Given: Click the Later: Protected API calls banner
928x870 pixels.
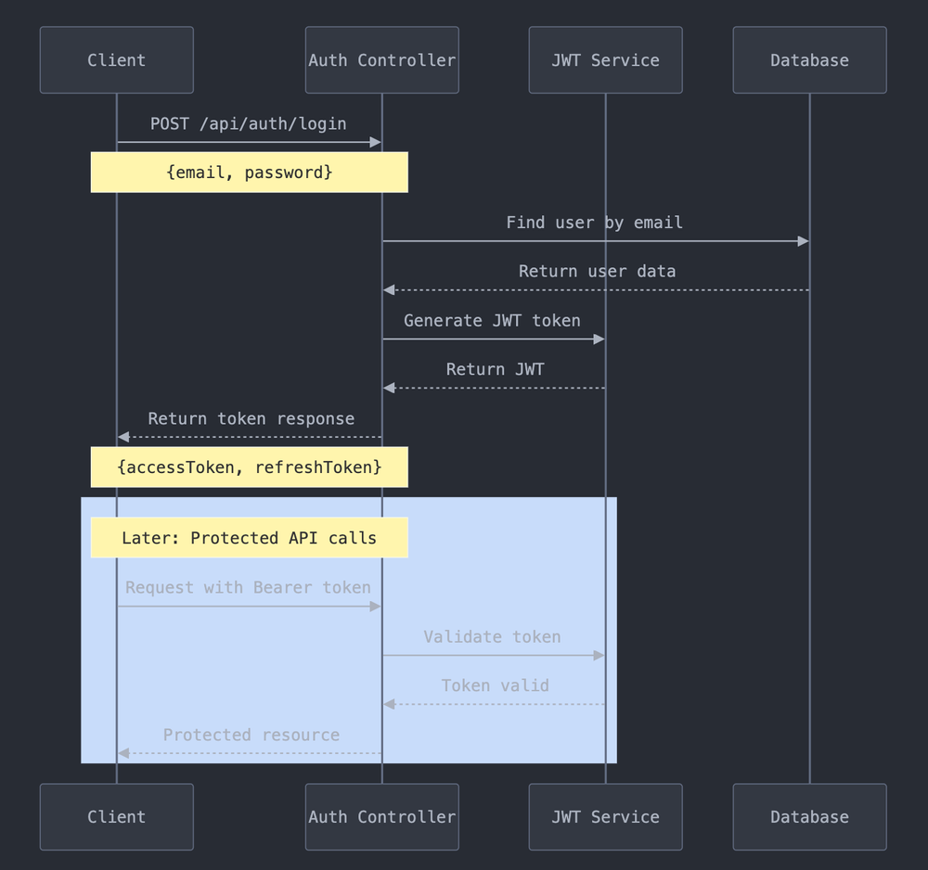Looking at the screenshot, I should (x=249, y=537).
